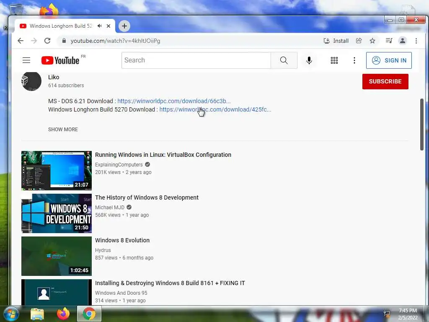Open the VirtualBox Configuration video thumbnail

pos(57,170)
